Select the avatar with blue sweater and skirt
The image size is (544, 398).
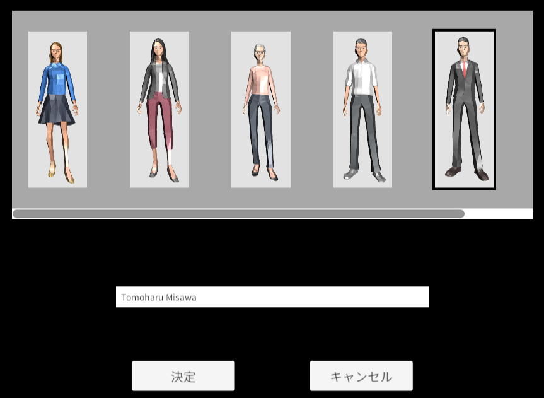pyautogui.click(x=57, y=109)
